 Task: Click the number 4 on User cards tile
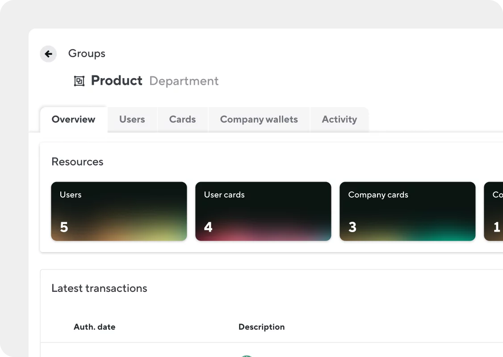[208, 227]
